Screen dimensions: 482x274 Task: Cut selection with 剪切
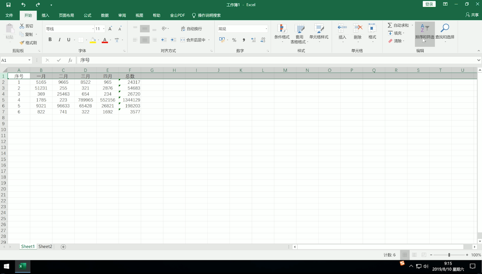(26, 26)
